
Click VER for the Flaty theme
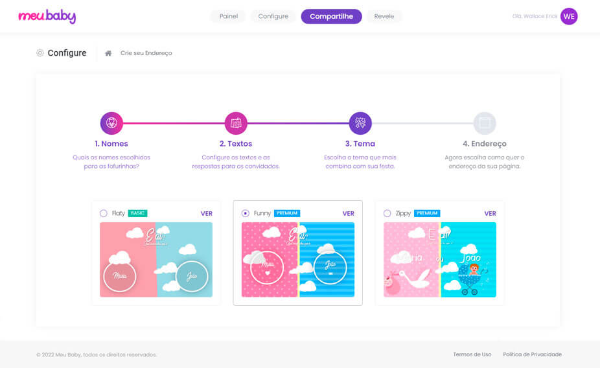(206, 213)
